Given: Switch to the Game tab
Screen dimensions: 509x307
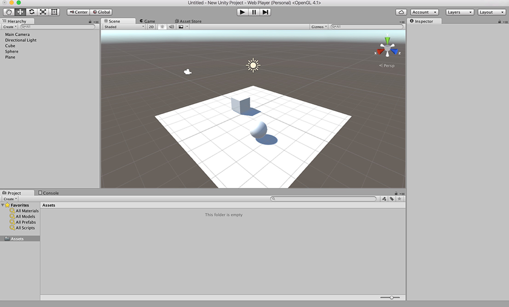Looking at the screenshot, I should tap(147, 21).
